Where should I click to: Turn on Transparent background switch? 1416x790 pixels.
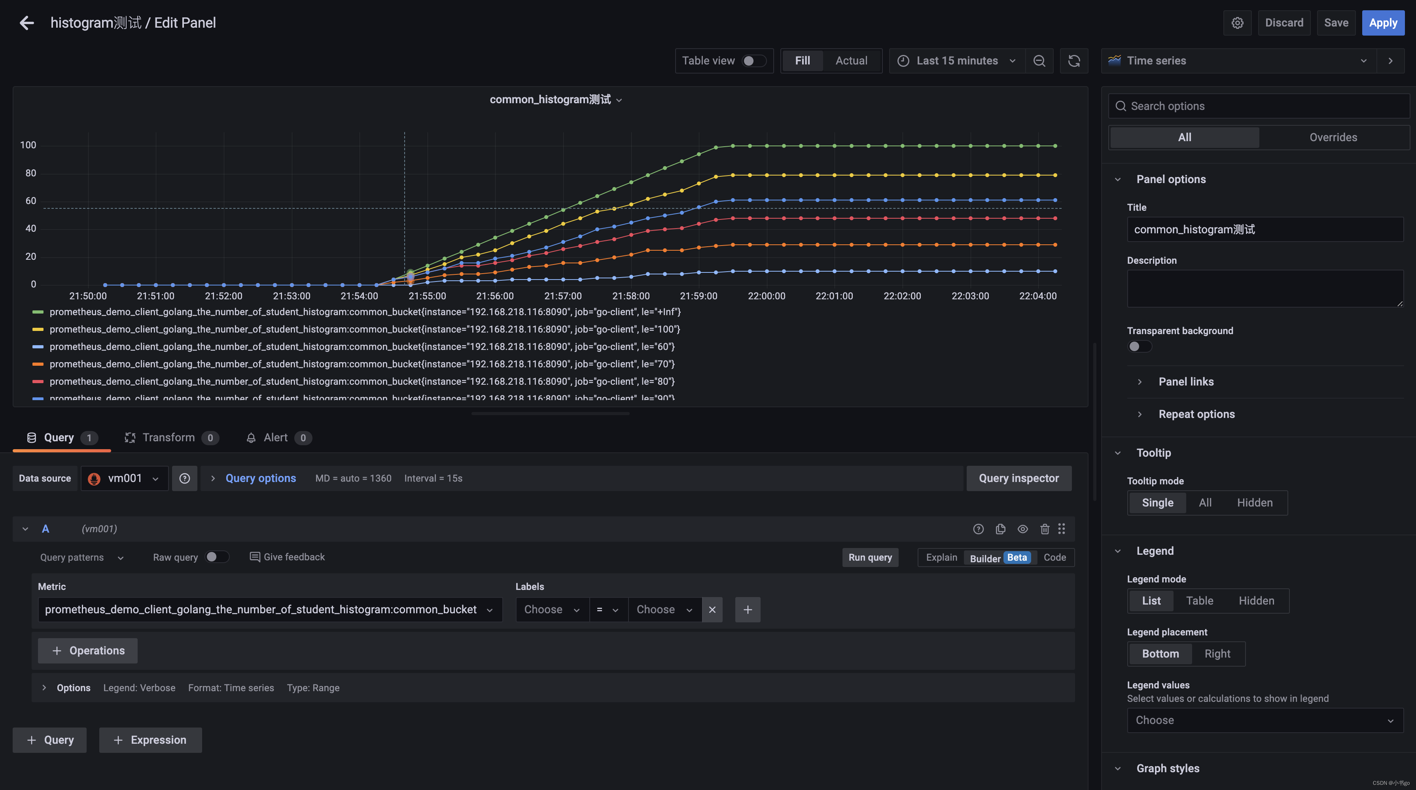(x=1139, y=347)
